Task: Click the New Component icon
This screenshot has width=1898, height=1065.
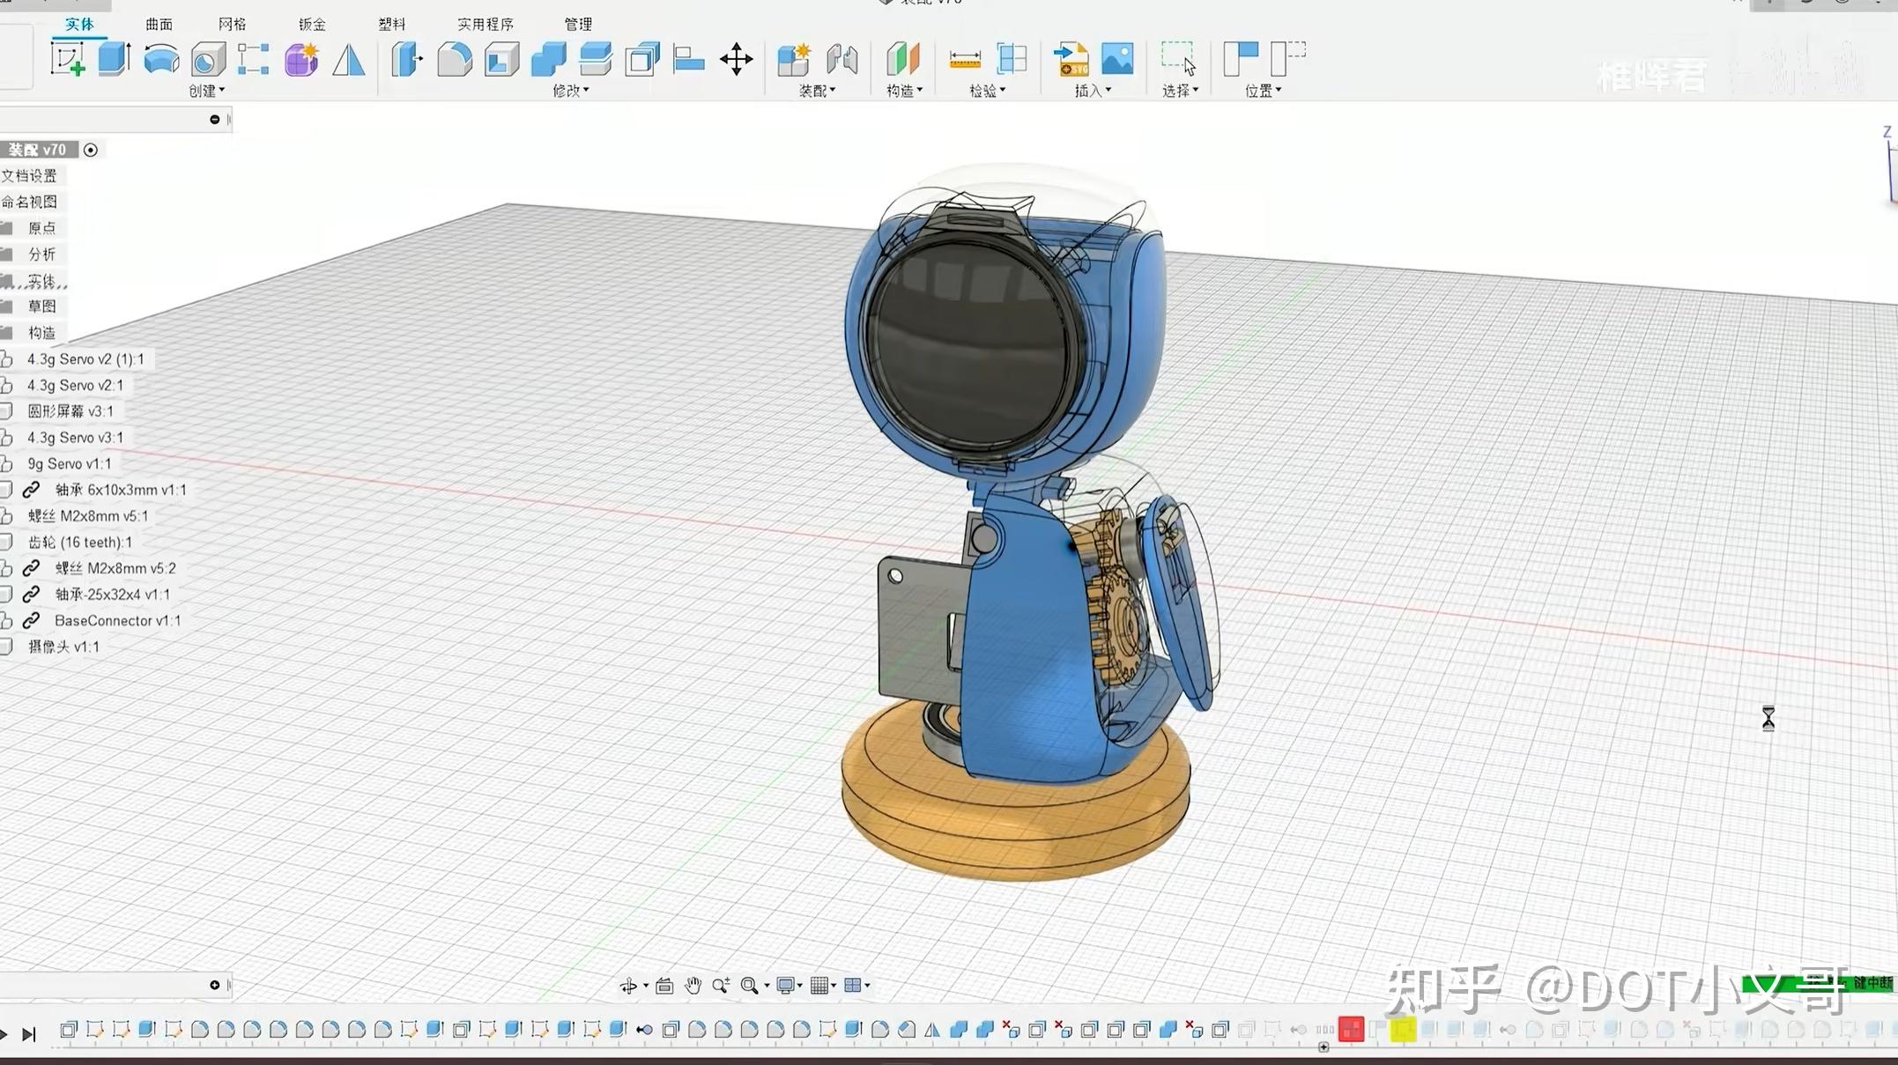Action: click(x=794, y=60)
